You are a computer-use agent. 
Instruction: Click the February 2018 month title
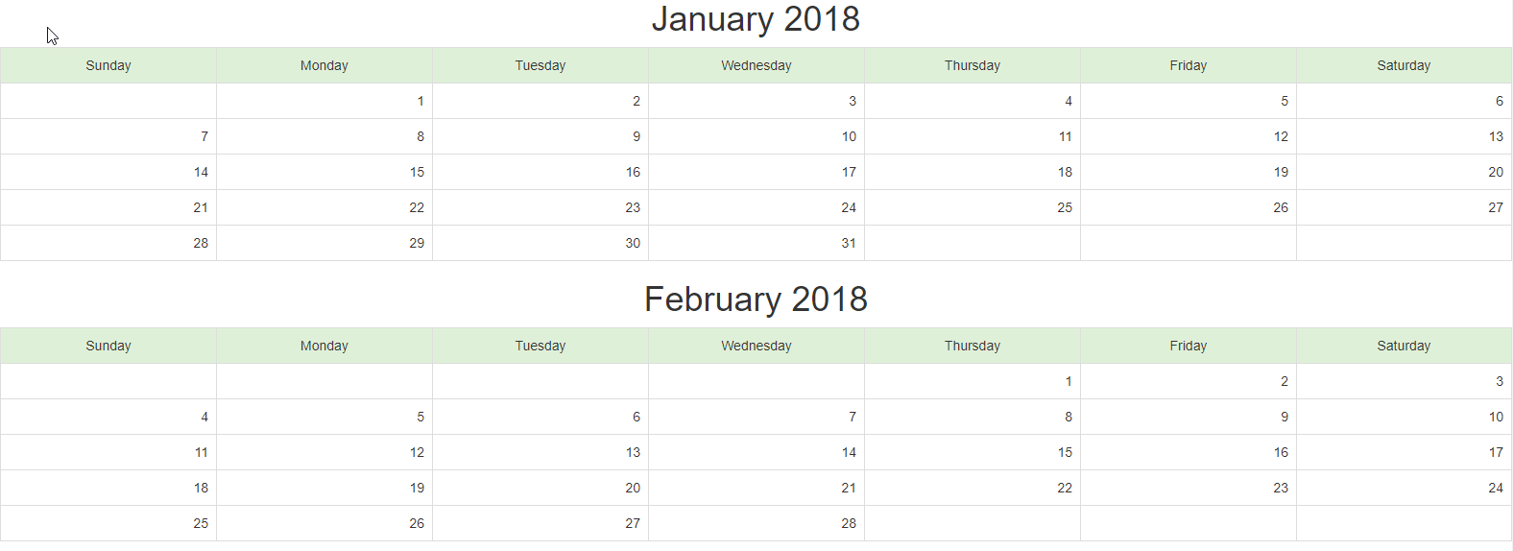tap(756, 299)
